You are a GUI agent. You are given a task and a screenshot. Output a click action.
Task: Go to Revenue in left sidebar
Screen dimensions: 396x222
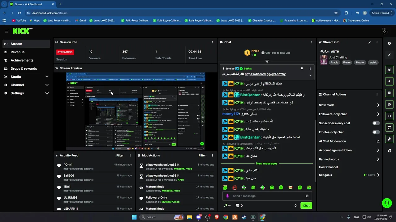click(26, 52)
